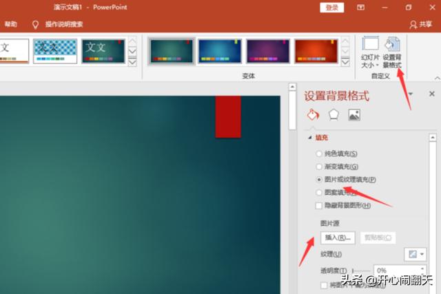Viewport: 441px width, 294px height.
Task: Click the Sign in (登录) button
Action: tap(332, 8)
